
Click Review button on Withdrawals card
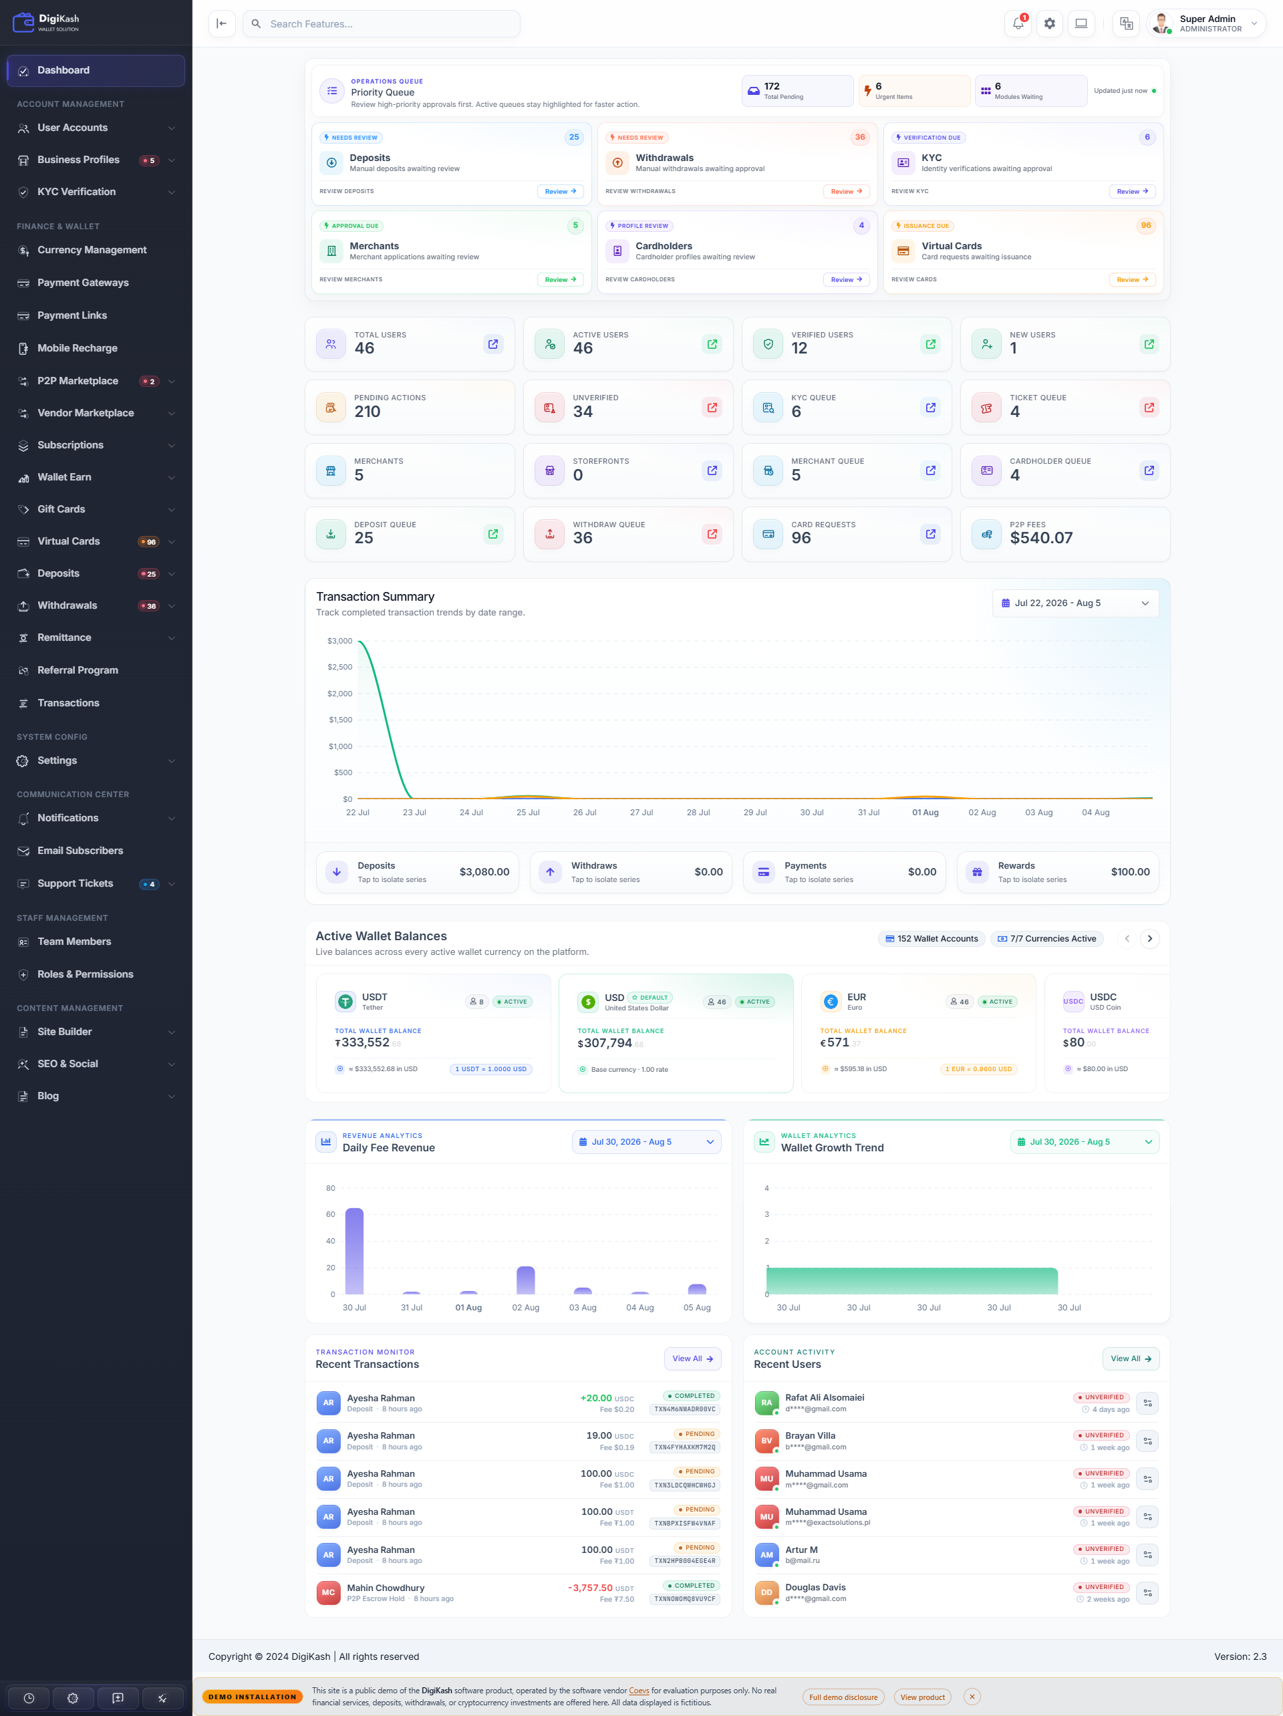846,192
